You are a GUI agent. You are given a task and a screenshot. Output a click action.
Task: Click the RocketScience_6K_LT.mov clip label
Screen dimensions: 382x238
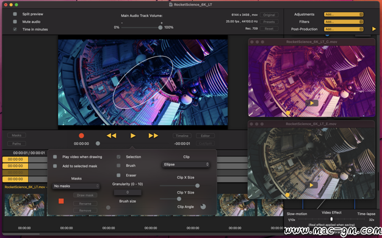click(x=25, y=187)
